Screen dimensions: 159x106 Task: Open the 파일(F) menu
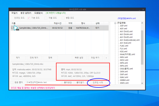[x=15, y=13]
